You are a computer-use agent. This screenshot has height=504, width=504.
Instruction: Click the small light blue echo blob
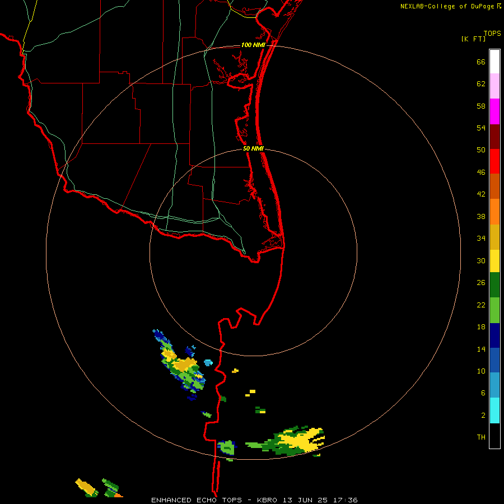coord(208,363)
